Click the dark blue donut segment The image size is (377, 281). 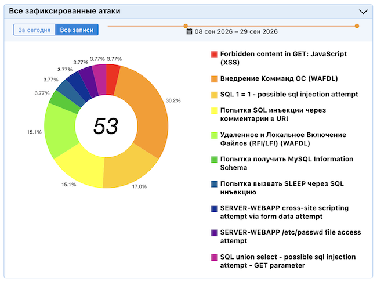[79, 88]
